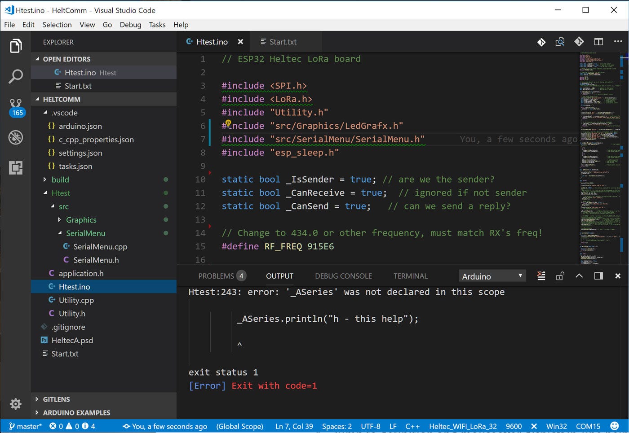
Task: Toggle the panel position icon next to close
Action: tap(598, 276)
